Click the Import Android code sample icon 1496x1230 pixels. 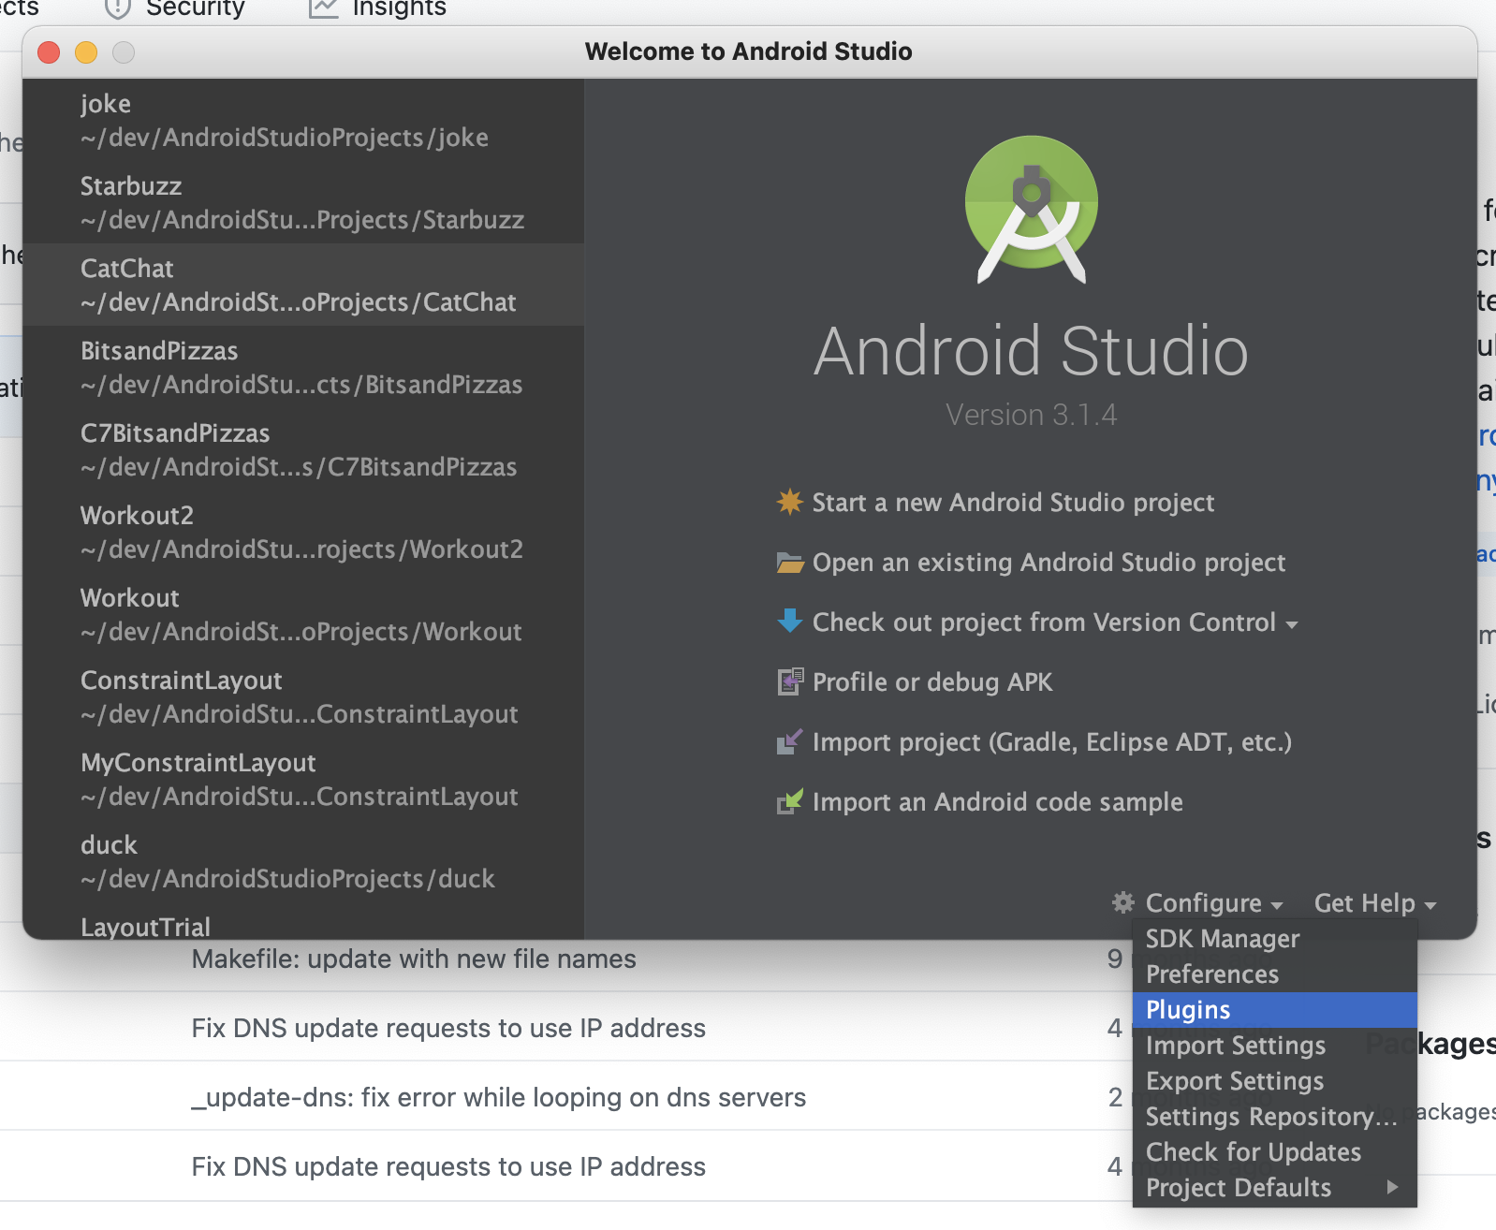tap(790, 801)
